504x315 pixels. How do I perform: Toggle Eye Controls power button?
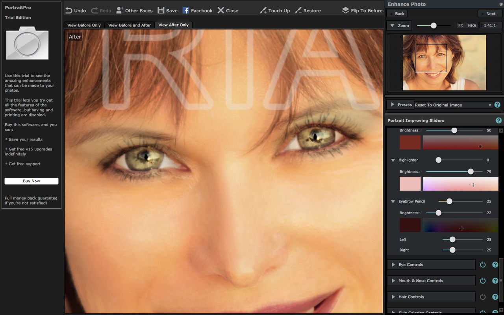pos(483,265)
